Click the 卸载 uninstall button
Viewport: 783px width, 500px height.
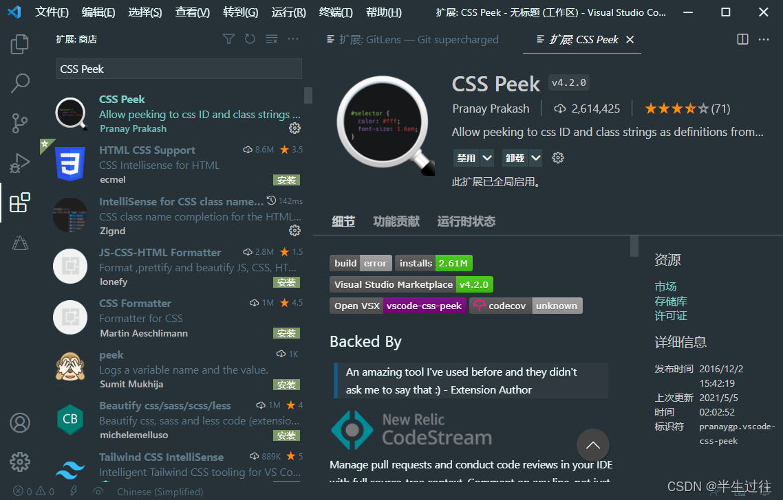515,158
